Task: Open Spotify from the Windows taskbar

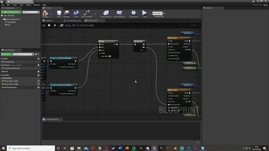Action: click(x=134, y=148)
